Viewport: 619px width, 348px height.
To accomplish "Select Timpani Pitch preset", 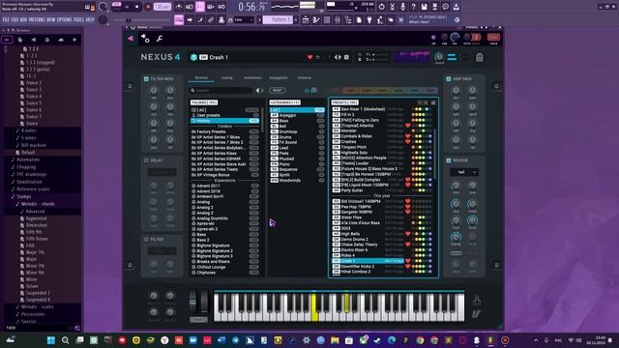I will coord(382,147).
